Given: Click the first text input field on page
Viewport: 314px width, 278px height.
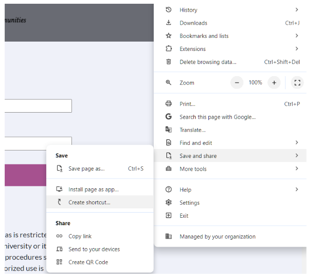Looking at the screenshot, I should pyautogui.click(x=37, y=106).
